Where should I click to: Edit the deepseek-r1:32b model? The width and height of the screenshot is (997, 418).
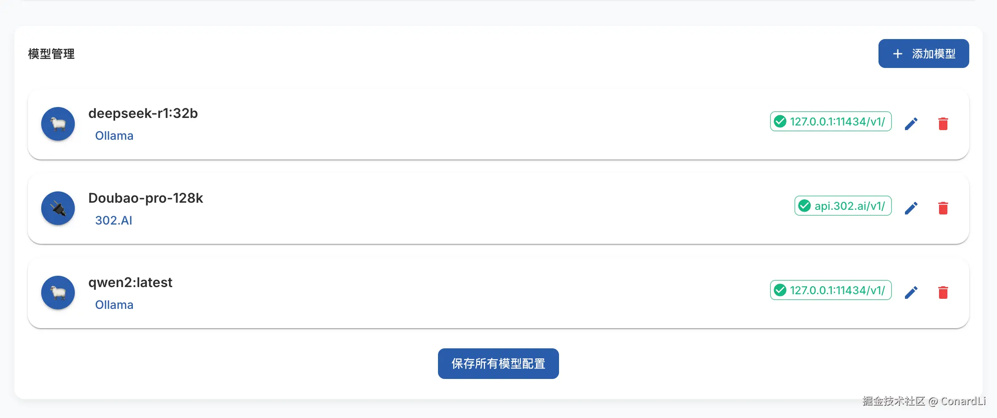(x=911, y=124)
